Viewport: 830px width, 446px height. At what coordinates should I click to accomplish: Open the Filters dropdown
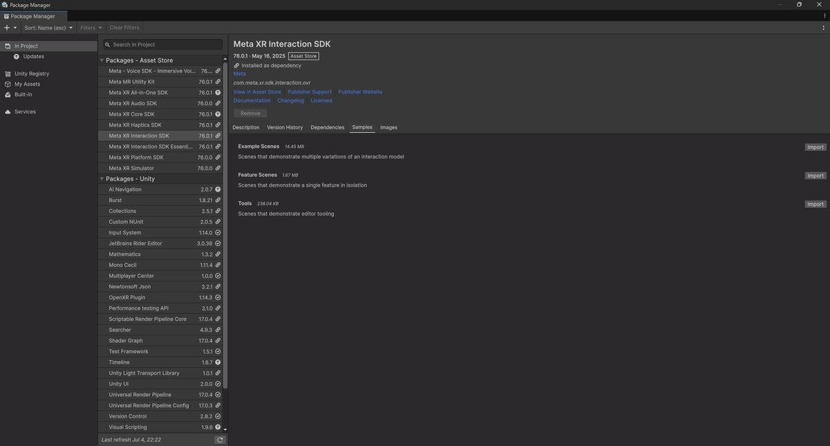pyautogui.click(x=91, y=28)
